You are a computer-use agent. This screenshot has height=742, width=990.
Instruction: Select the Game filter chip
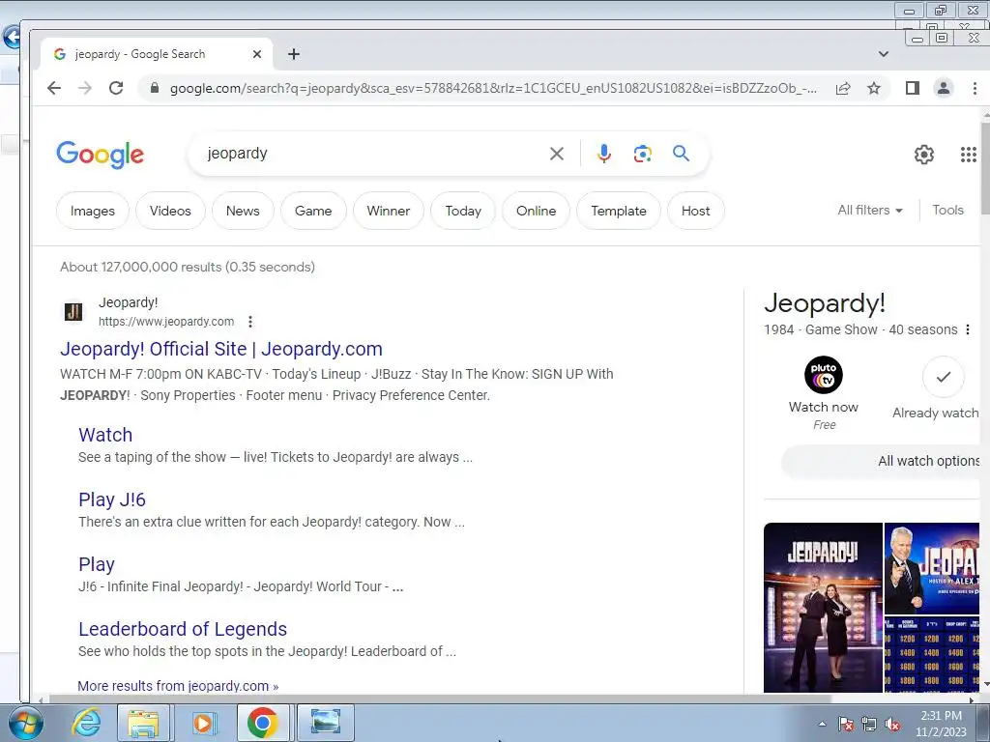point(313,211)
